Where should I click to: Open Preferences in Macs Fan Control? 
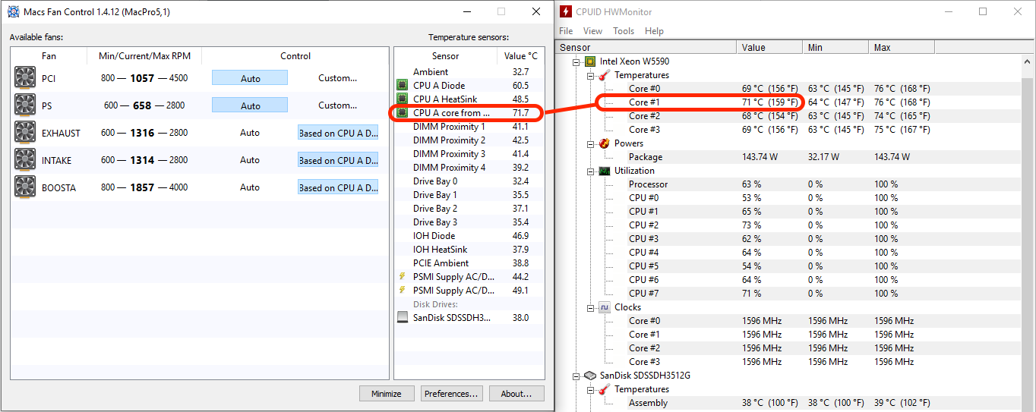click(452, 394)
